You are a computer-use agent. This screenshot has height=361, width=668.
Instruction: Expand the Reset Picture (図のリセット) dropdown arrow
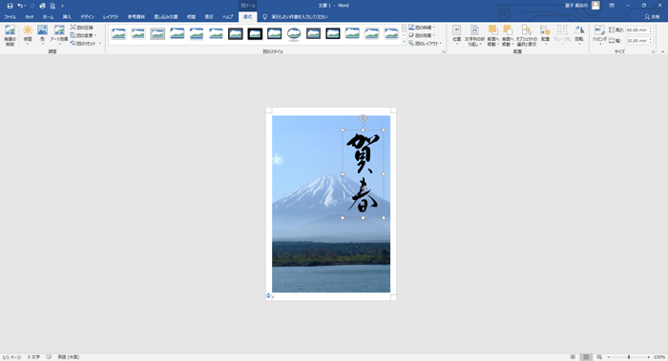pos(99,44)
